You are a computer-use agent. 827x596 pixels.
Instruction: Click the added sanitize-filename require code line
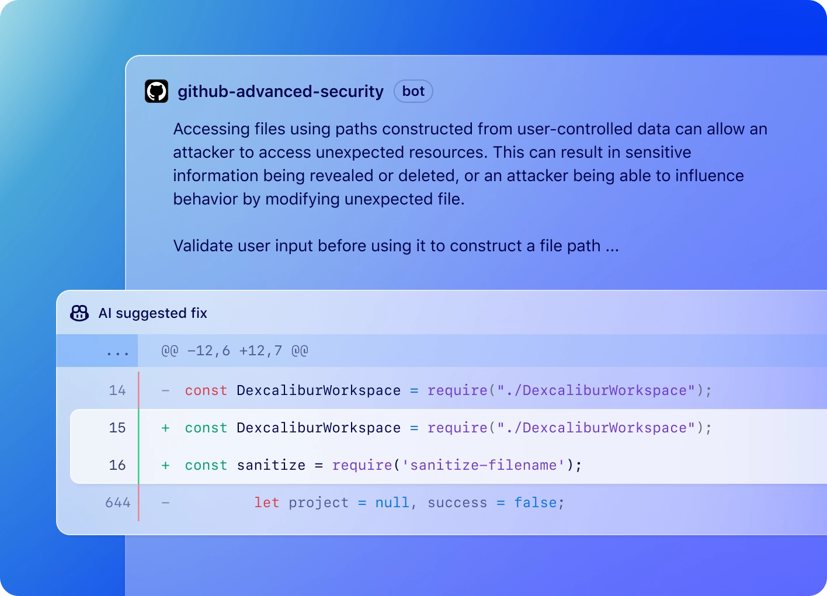(383, 465)
